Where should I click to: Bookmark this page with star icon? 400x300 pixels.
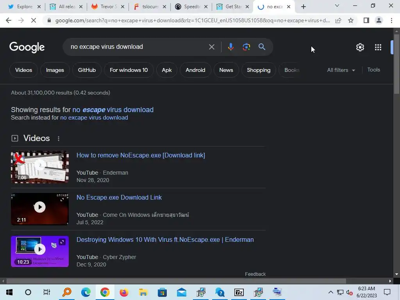point(351,20)
